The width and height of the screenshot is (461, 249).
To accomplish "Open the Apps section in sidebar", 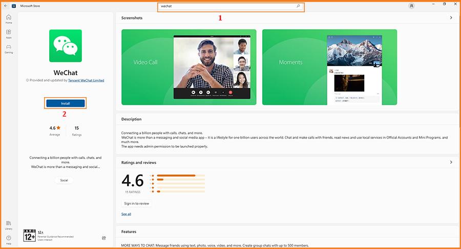I will pos(9,34).
